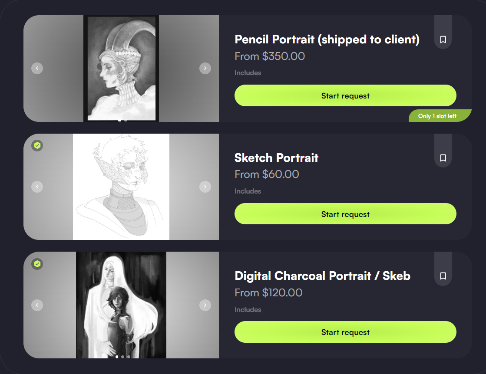Advance Digital Charcoal Portrait carousel forward
The image size is (486, 374).
pyautogui.click(x=205, y=305)
